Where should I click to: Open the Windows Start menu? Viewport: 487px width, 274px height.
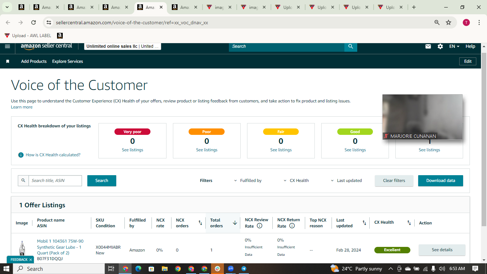click(6, 269)
